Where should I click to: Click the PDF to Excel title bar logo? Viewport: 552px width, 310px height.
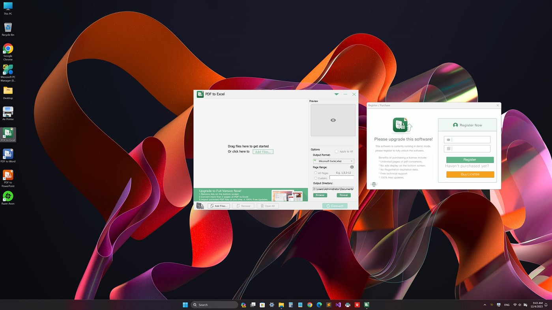coord(200,94)
